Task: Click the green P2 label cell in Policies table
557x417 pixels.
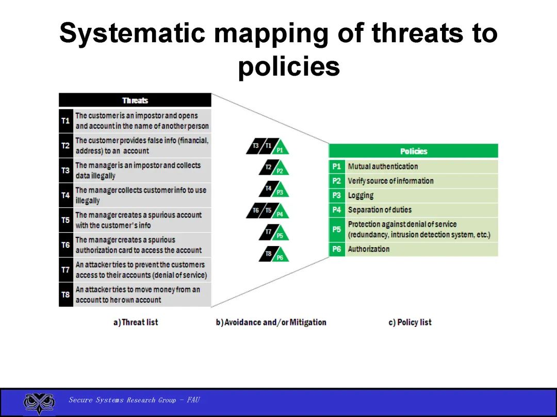Action: [x=337, y=181]
